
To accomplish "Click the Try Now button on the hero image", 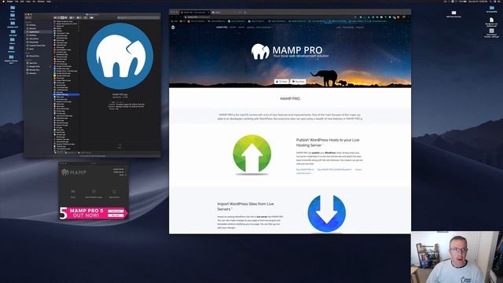I will 281,82.
